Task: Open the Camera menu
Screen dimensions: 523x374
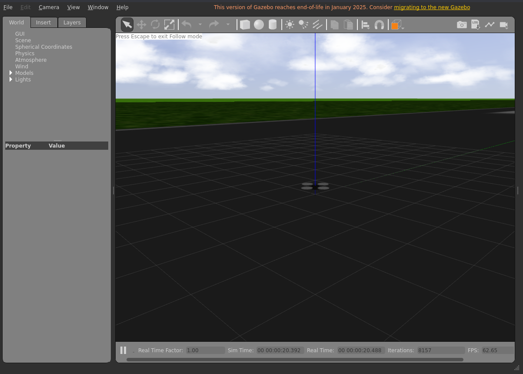Action: point(49,7)
